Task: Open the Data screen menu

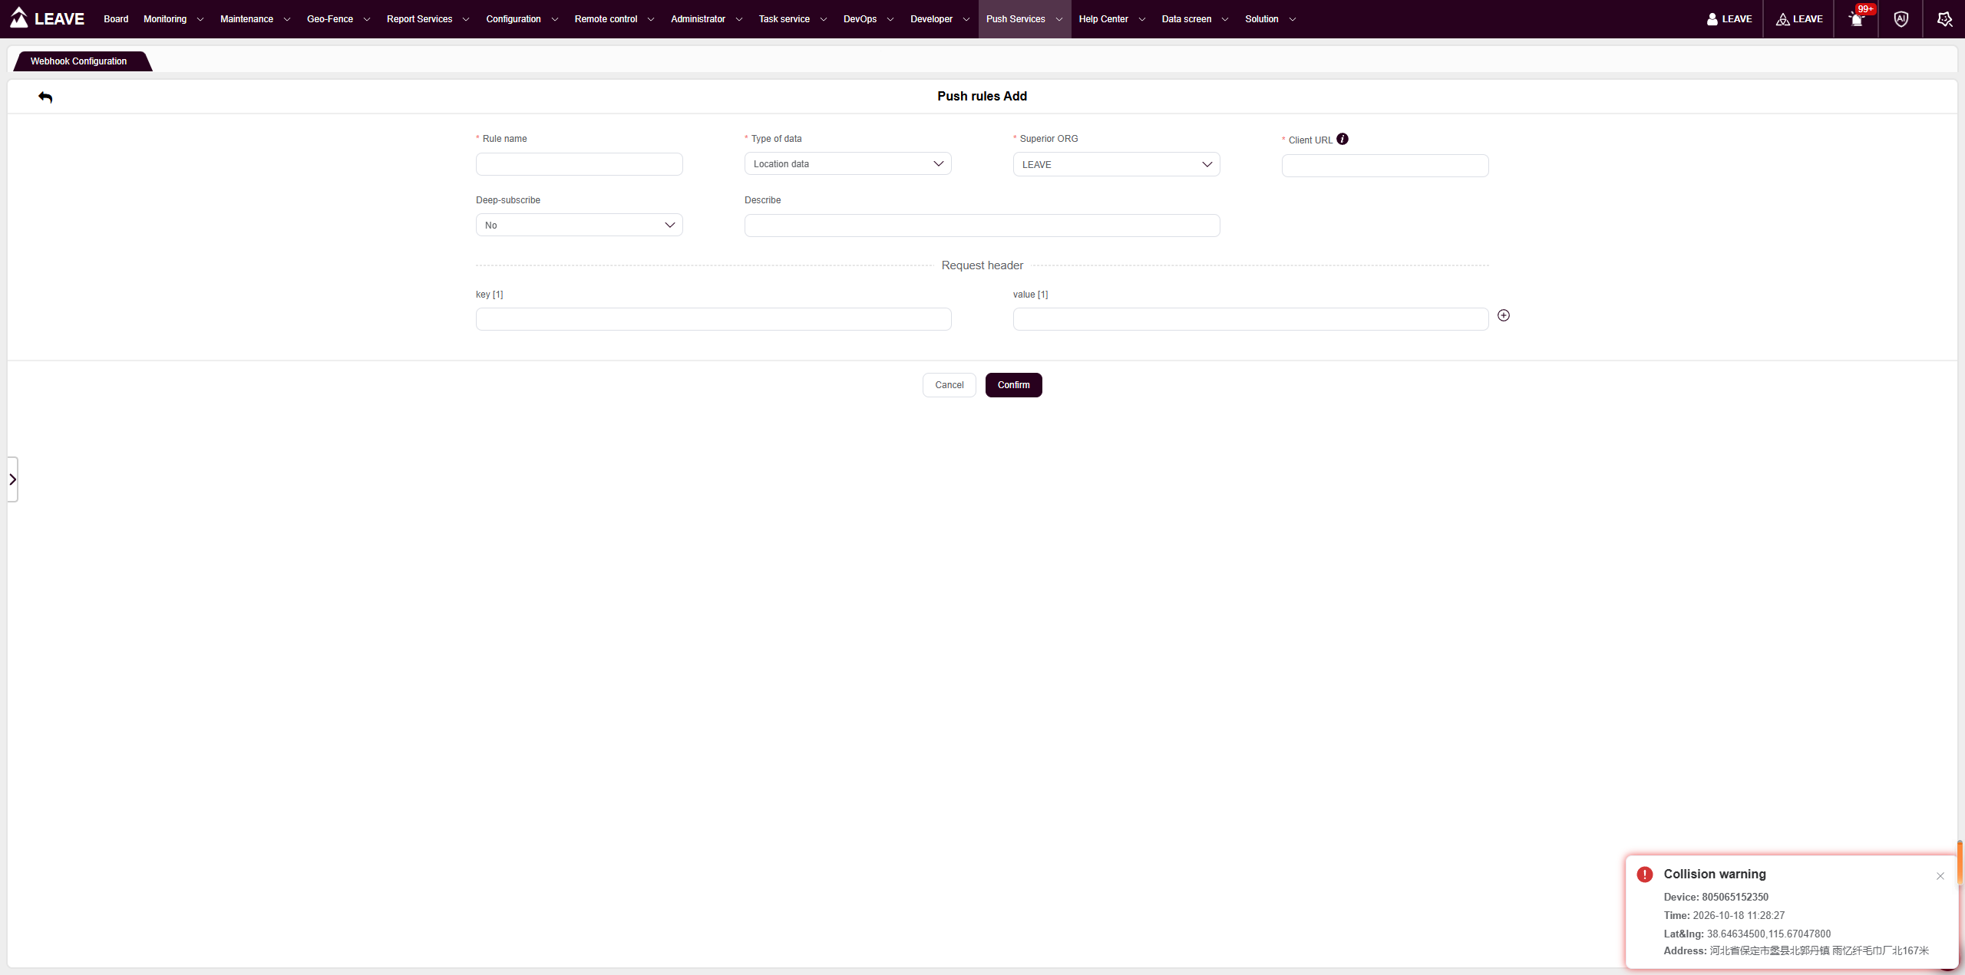Action: tap(1194, 19)
